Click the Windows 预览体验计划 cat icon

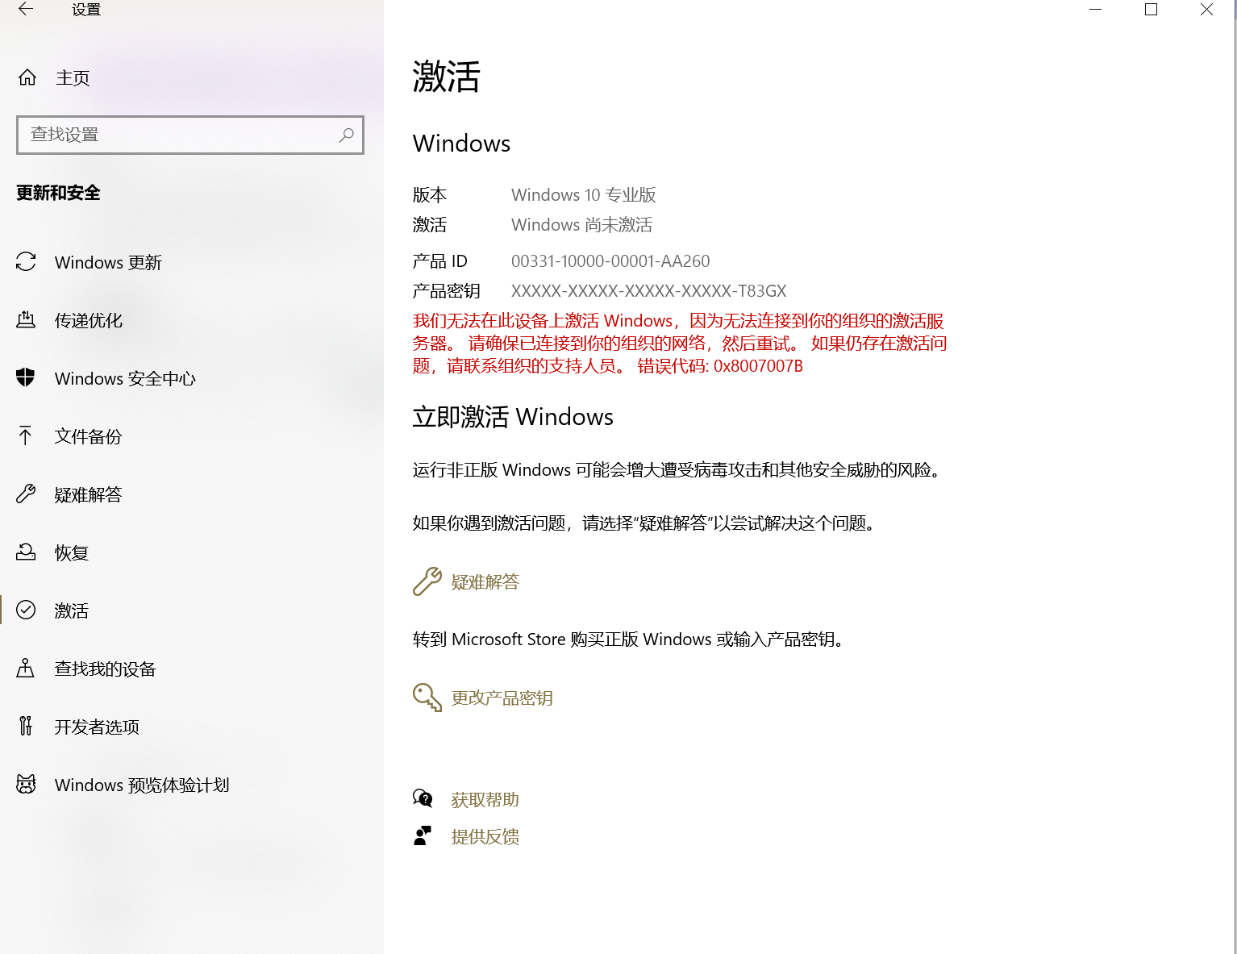click(26, 785)
